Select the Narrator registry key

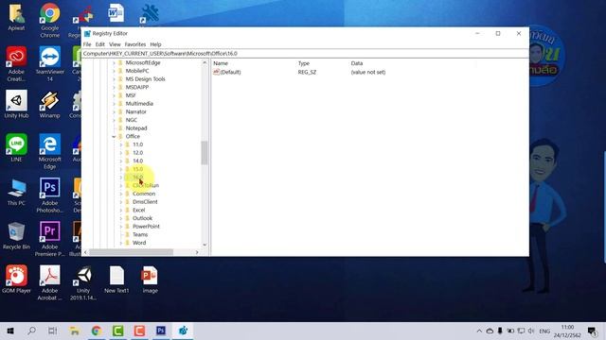[136, 111]
